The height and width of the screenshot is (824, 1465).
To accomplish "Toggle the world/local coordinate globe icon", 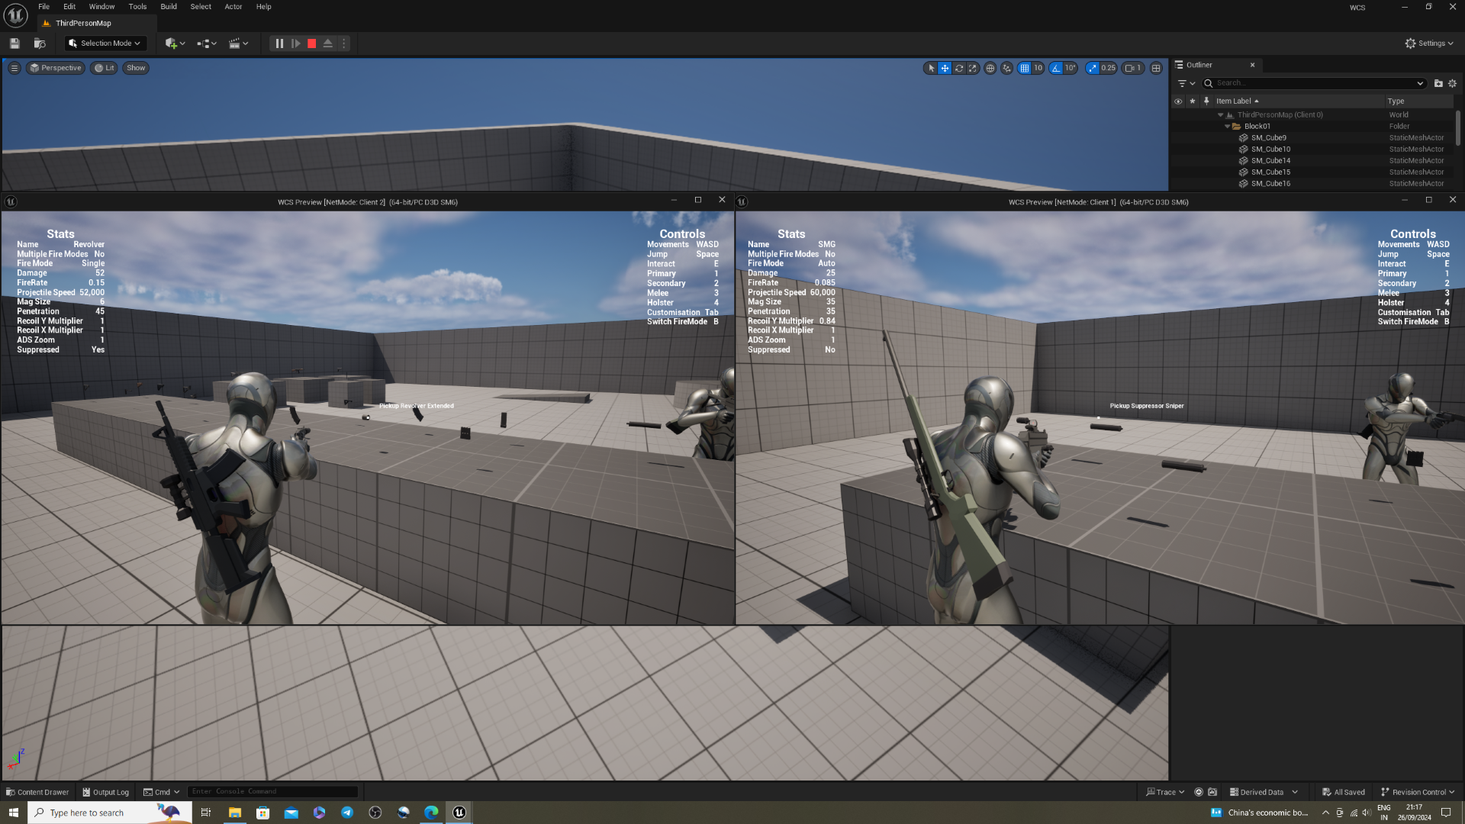I will tap(990, 68).
